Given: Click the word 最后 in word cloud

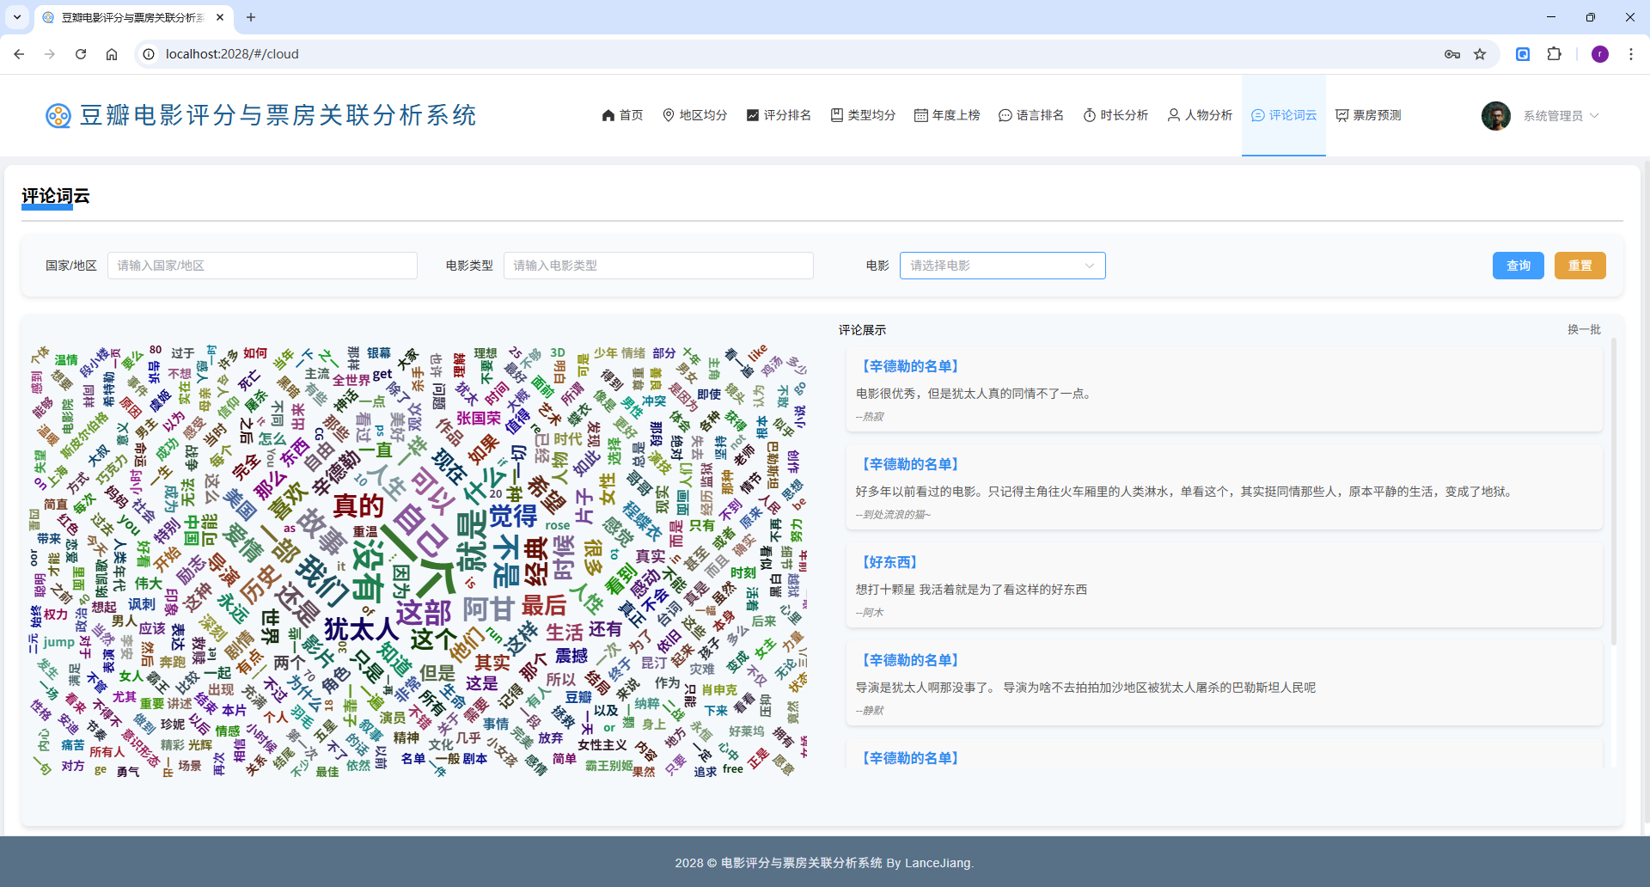Looking at the screenshot, I should 544,606.
